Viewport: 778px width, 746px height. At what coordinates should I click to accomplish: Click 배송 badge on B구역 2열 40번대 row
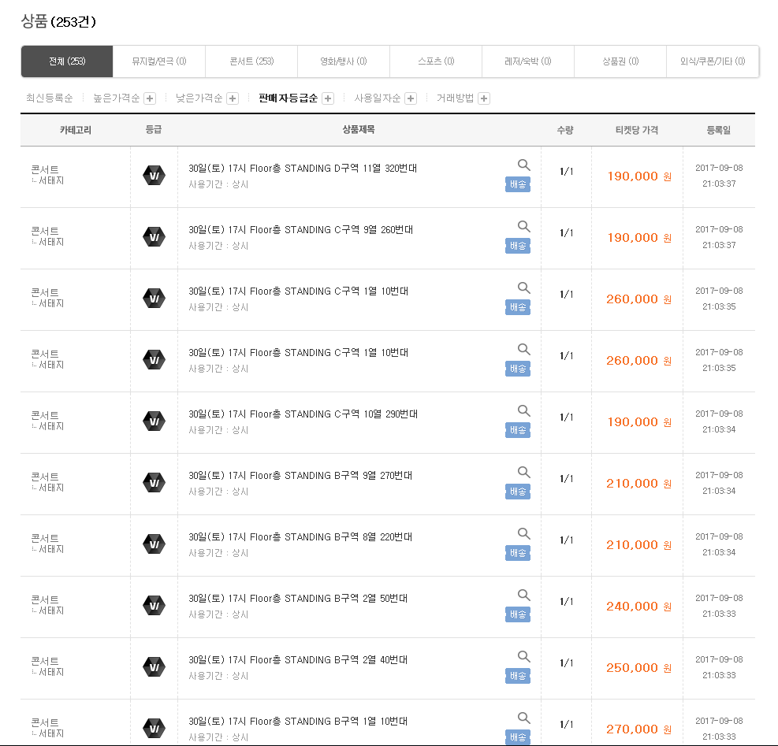518,677
